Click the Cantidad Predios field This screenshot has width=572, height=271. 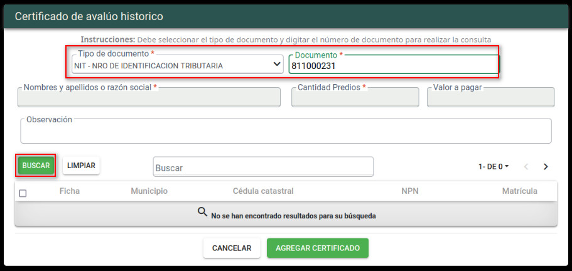[x=355, y=97]
